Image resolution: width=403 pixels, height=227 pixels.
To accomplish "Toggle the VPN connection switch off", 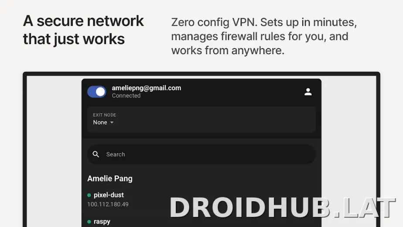I will click(x=97, y=92).
